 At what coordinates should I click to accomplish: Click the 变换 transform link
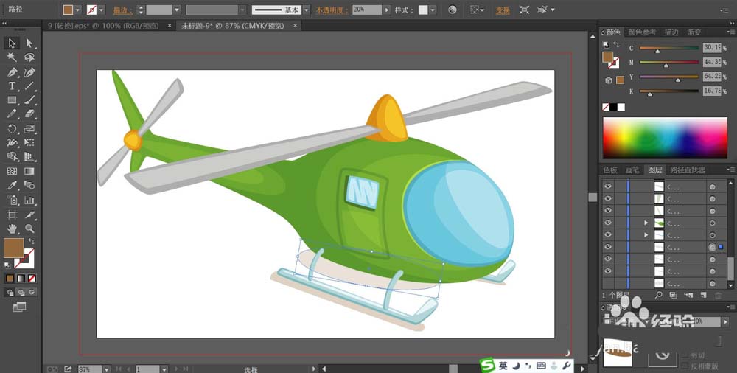click(503, 10)
